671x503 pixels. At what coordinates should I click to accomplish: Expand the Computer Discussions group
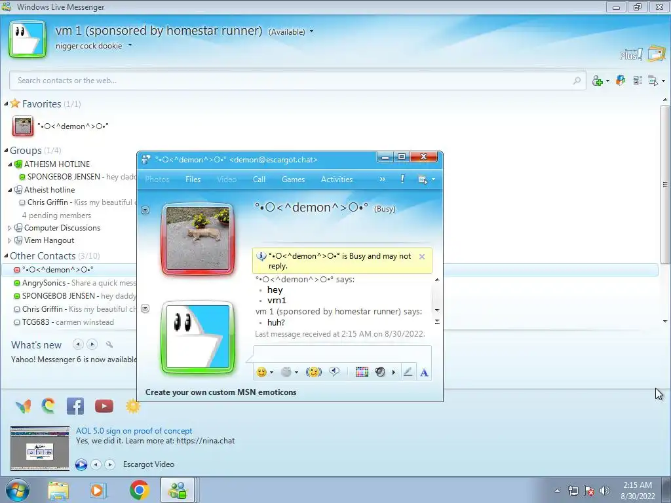pyautogui.click(x=9, y=228)
